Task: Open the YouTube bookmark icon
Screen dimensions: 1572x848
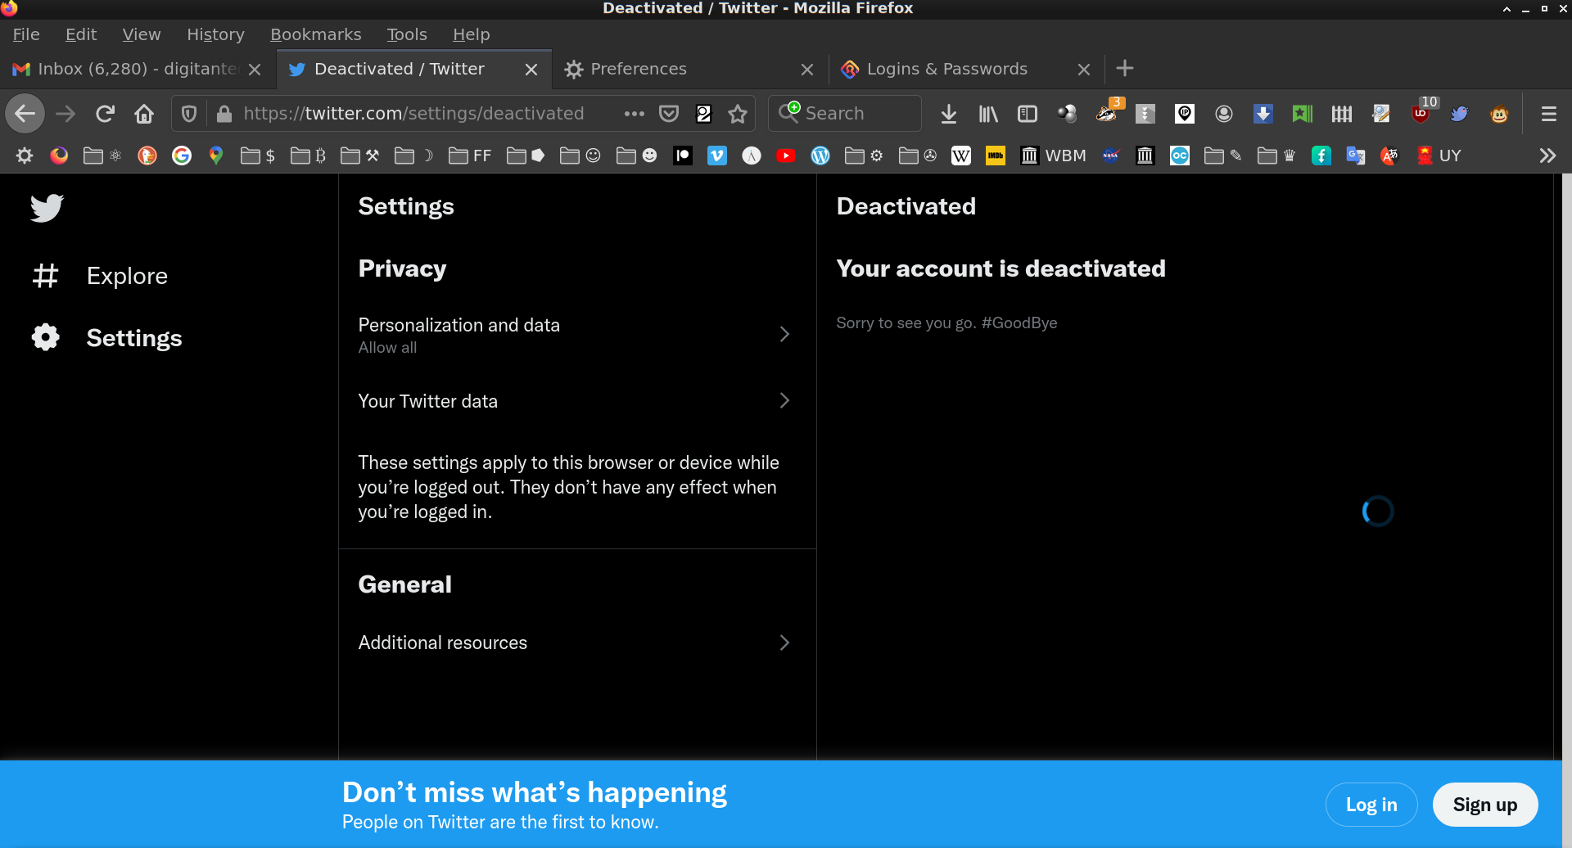Action: click(785, 156)
